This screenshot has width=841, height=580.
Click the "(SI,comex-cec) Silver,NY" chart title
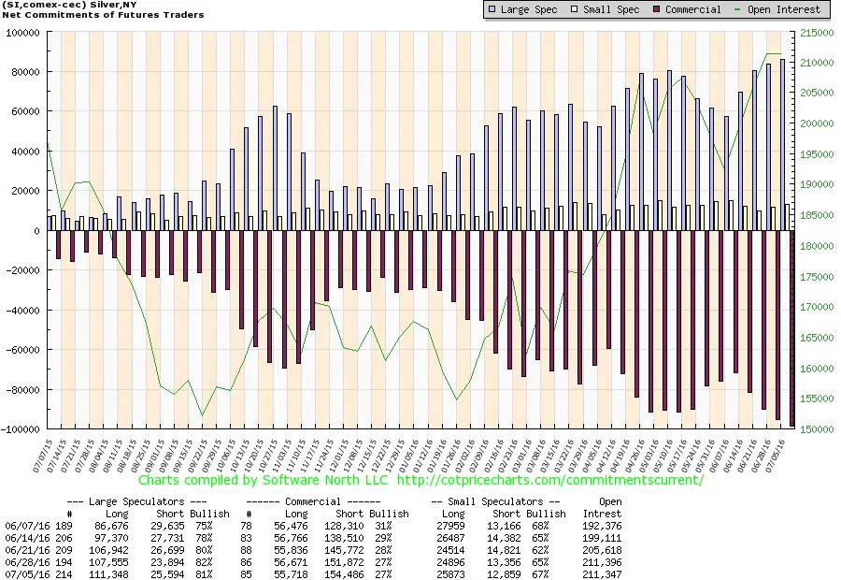69,5
